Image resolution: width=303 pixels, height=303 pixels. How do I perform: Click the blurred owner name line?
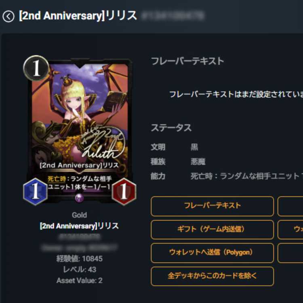tap(80, 248)
